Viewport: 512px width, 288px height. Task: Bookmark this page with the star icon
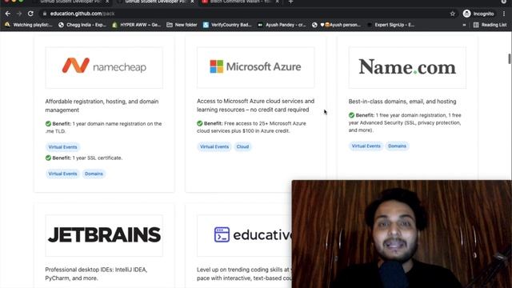pos(452,14)
